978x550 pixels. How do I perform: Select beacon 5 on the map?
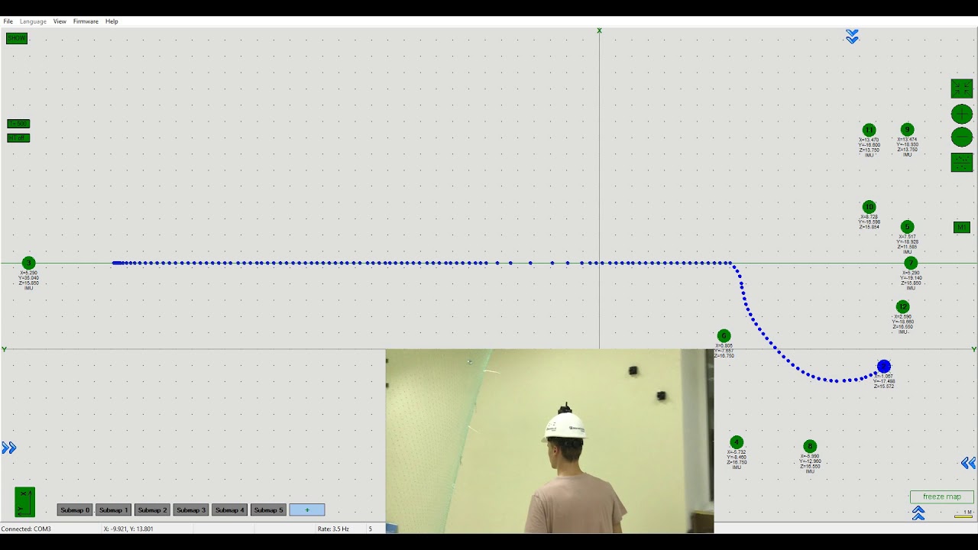[907, 227]
